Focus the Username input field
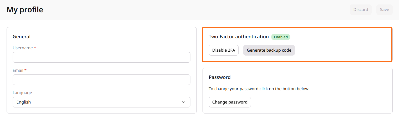The image size is (399, 119). [101, 57]
